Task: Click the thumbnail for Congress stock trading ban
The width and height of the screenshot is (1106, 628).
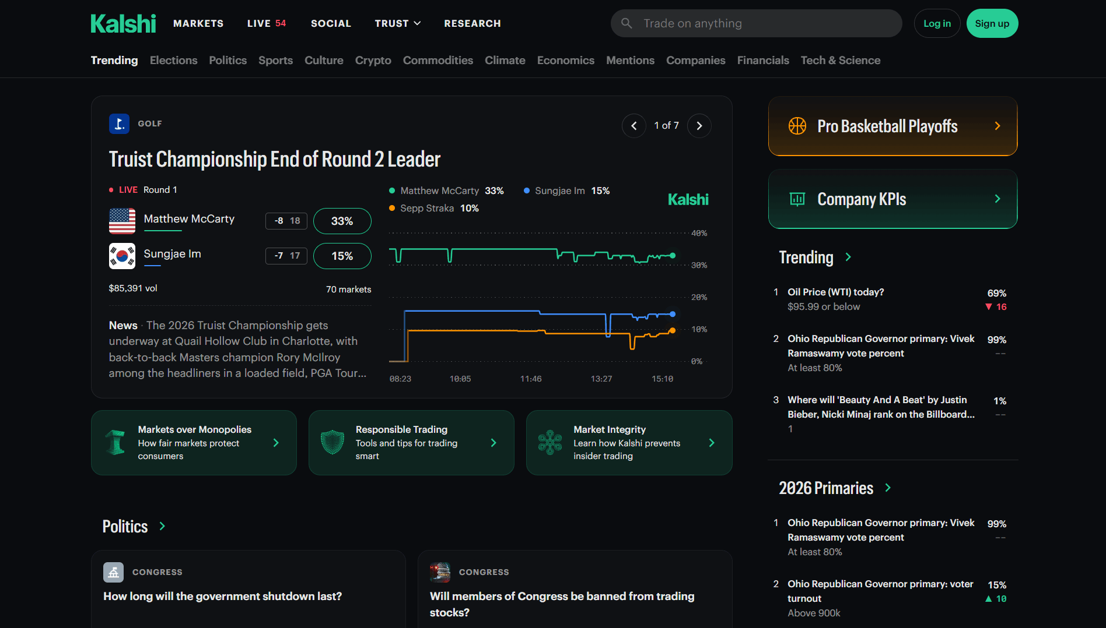Action: pyautogui.click(x=440, y=572)
